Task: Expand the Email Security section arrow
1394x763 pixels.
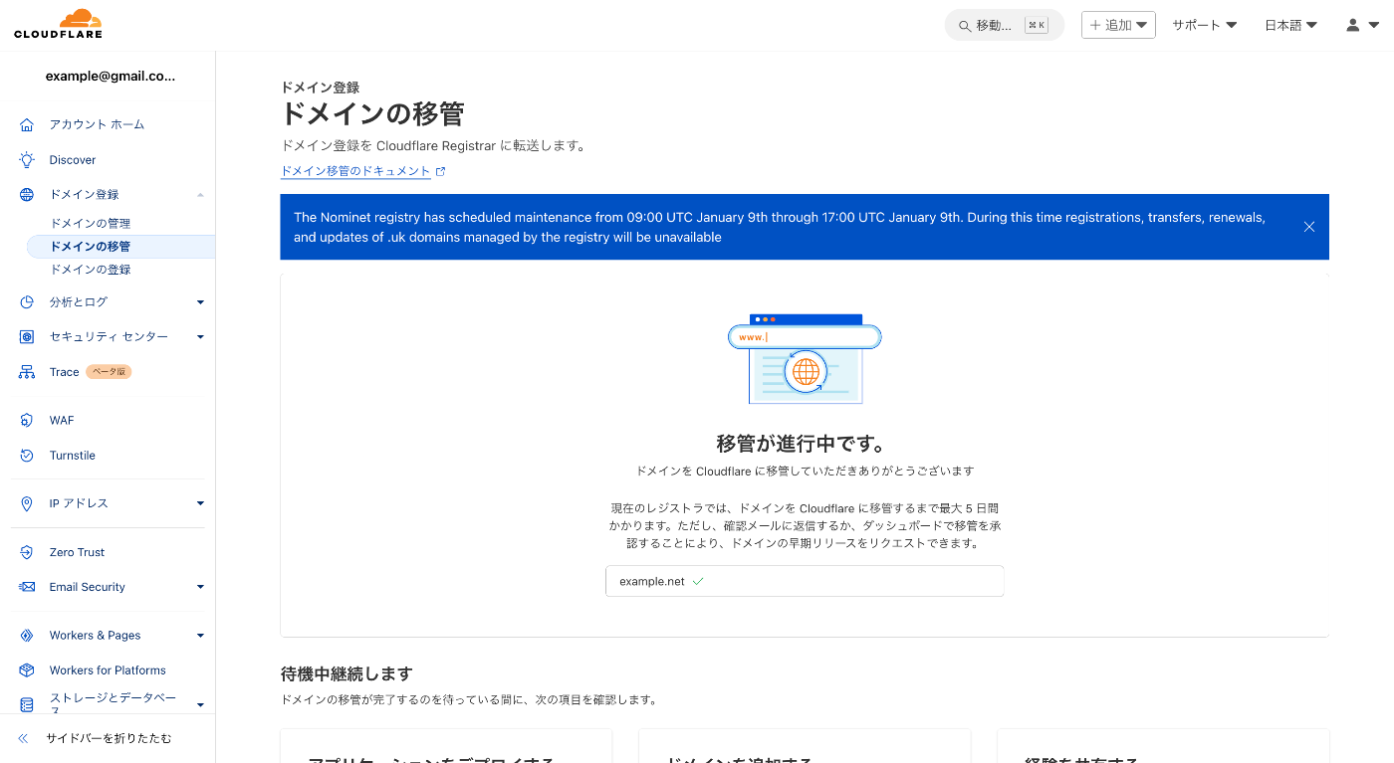Action: [x=200, y=587]
